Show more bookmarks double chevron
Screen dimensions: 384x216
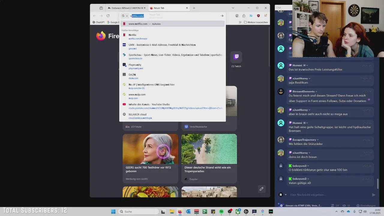point(240,22)
